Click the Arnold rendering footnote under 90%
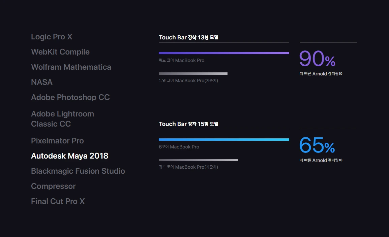Image resolution: width=389 pixels, height=237 pixels. click(321, 74)
